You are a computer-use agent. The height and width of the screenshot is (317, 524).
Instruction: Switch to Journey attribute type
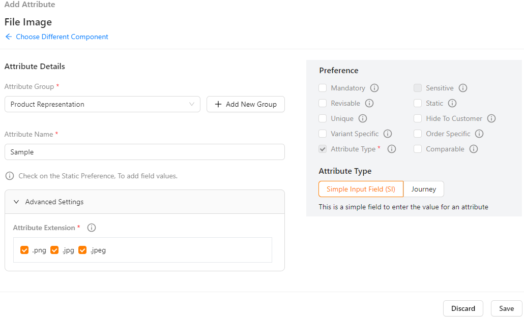click(x=424, y=189)
